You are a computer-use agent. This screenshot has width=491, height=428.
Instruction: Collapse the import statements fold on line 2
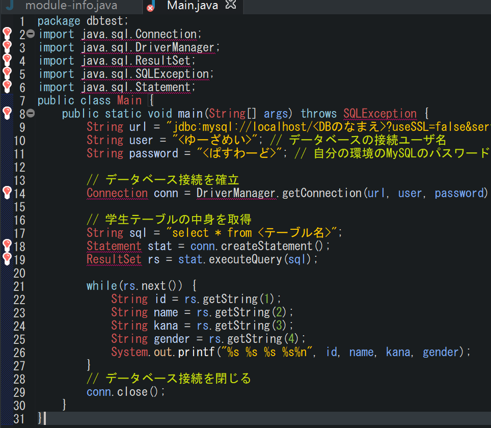point(30,34)
